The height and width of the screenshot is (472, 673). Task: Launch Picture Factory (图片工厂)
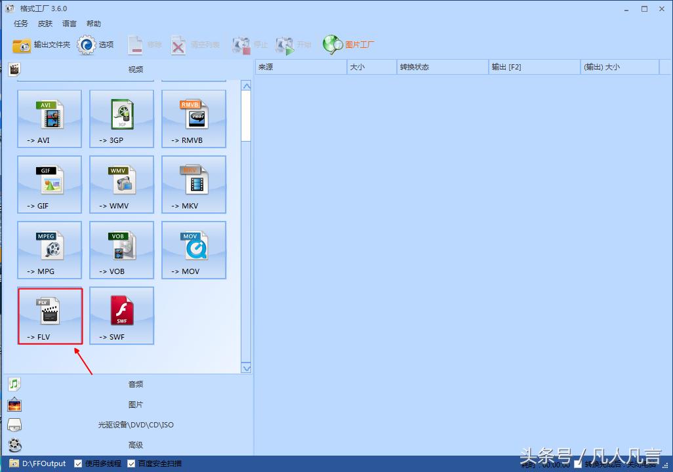tap(348, 45)
